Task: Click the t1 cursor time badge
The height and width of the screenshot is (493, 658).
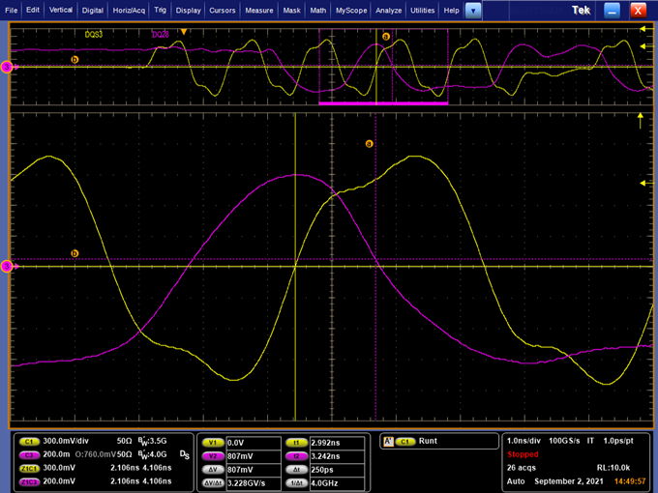Action: 298,442
